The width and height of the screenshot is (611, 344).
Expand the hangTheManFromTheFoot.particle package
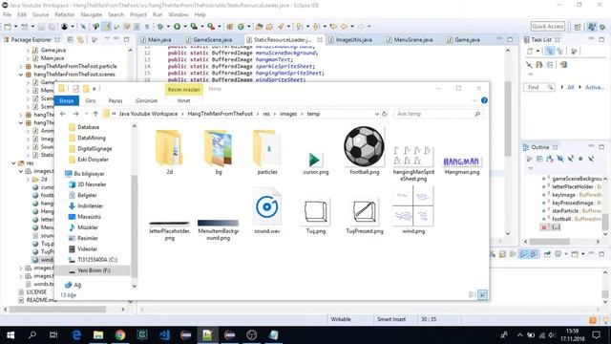21,66
